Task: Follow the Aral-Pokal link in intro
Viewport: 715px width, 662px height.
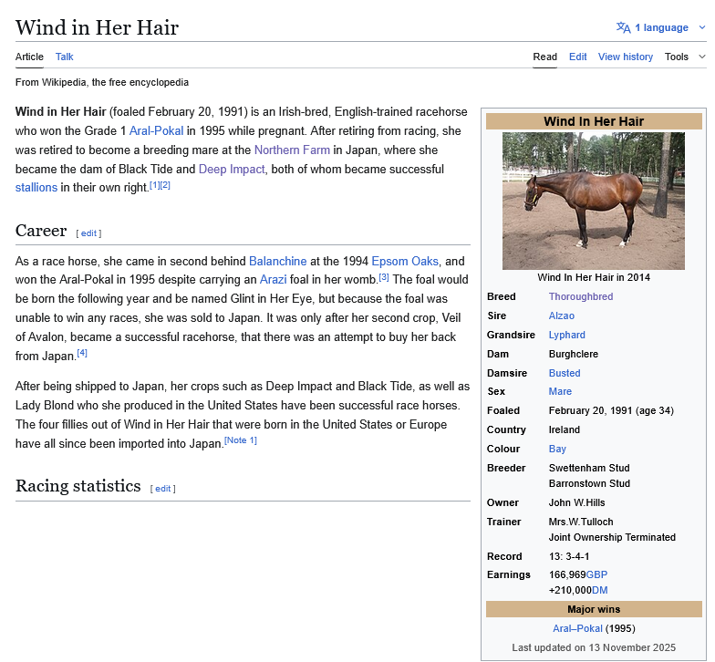Action: (x=156, y=131)
